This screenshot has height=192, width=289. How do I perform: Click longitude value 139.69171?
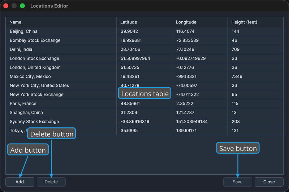point(186,131)
